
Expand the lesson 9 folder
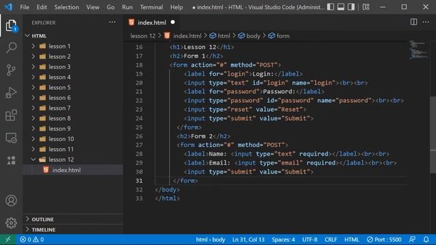[33, 129]
